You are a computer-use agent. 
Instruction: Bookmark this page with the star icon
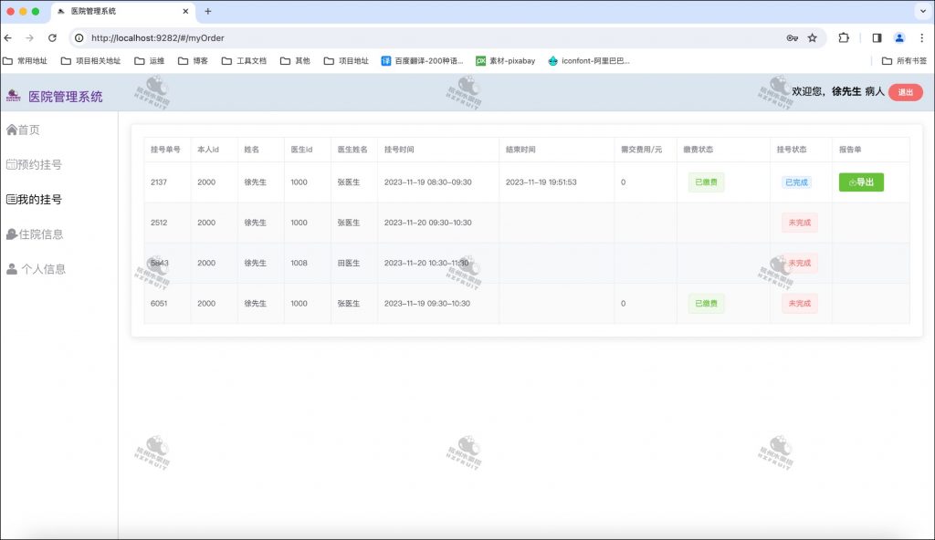click(812, 38)
